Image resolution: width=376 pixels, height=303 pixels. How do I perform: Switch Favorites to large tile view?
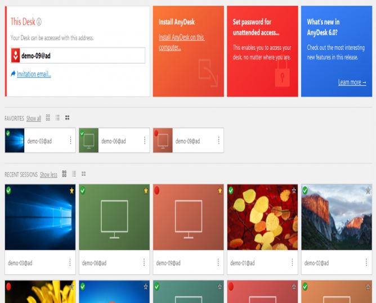(48, 117)
